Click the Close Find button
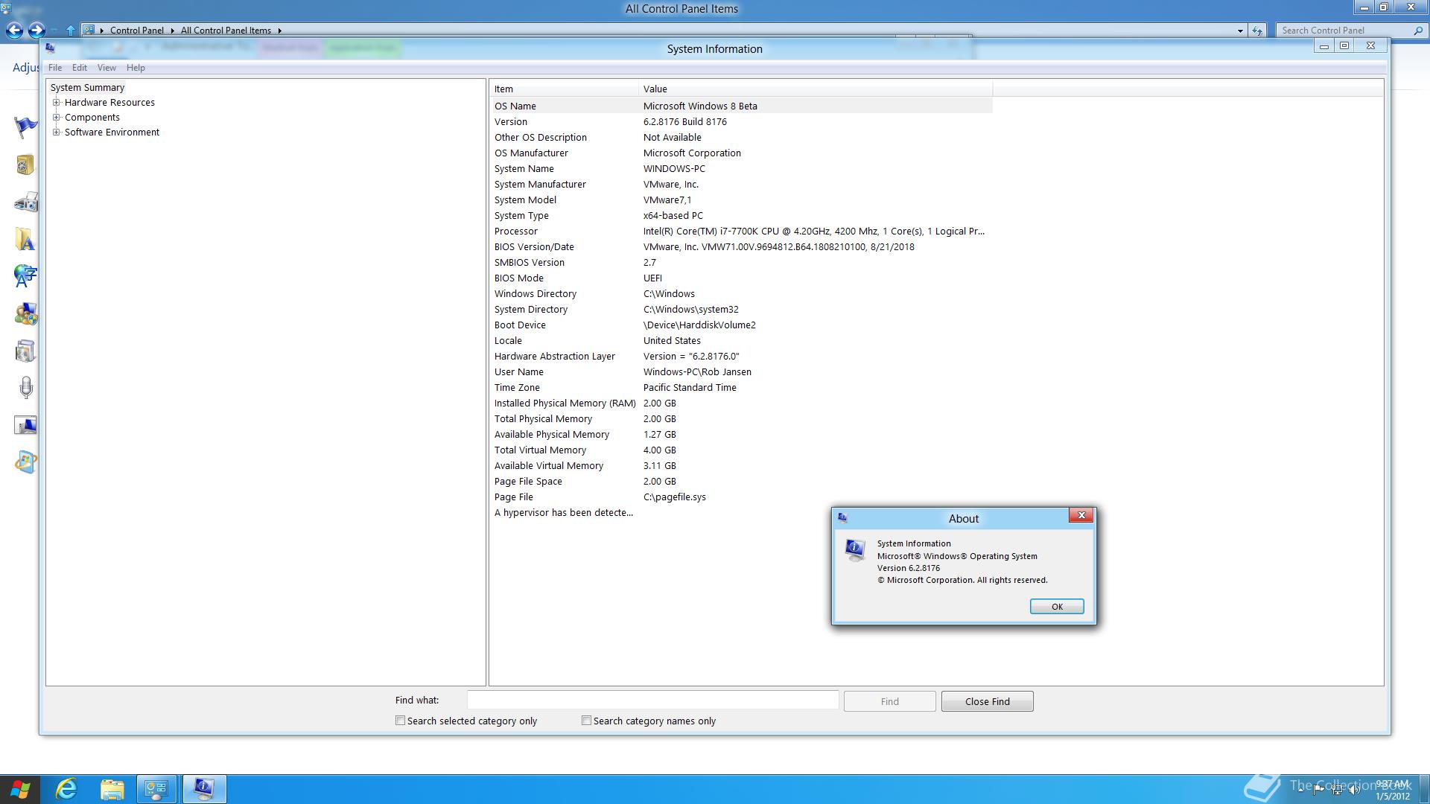This screenshot has height=804, width=1430. (x=988, y=701)
